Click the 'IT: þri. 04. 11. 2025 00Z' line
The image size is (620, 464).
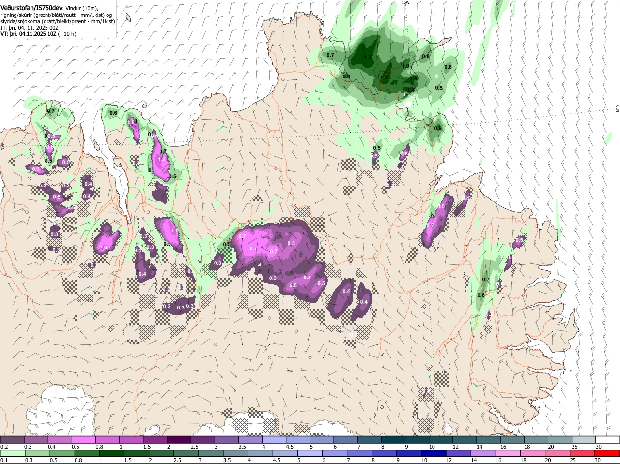pos(30,28)
